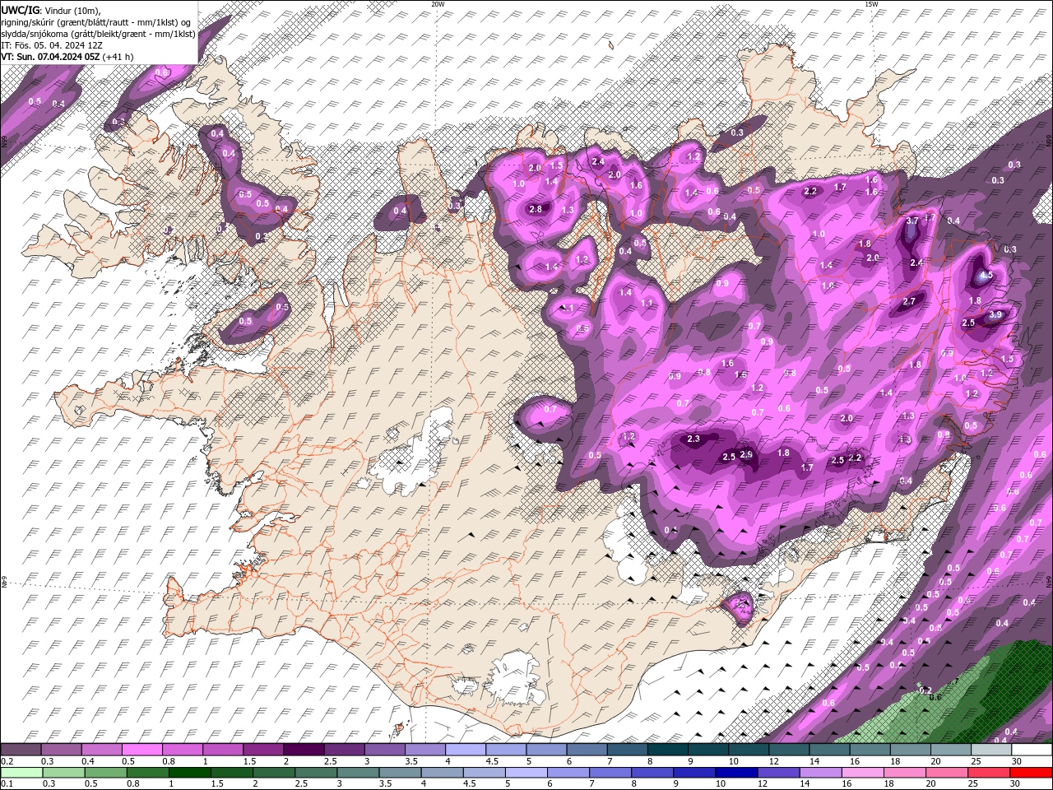Click the lower scale swatch labelled 2.5
This screenshot has height=790, width=1053.
316,772
